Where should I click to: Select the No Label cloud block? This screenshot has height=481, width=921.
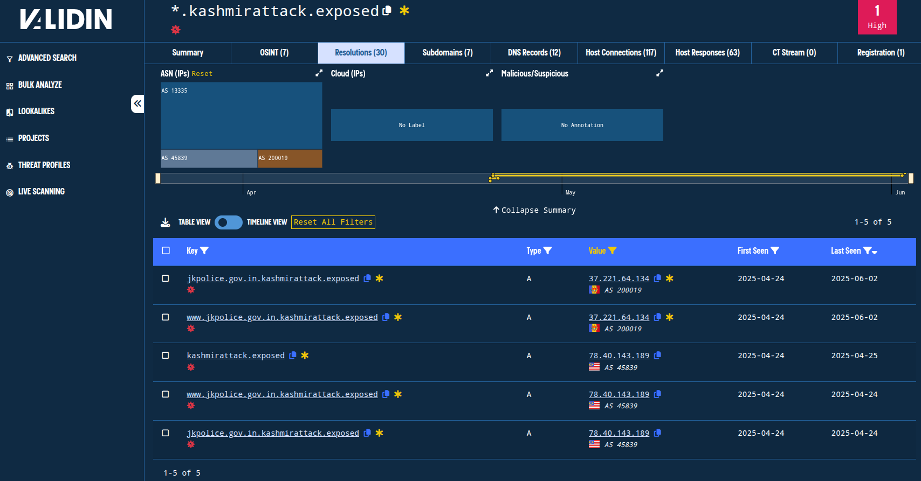[412, 125]
